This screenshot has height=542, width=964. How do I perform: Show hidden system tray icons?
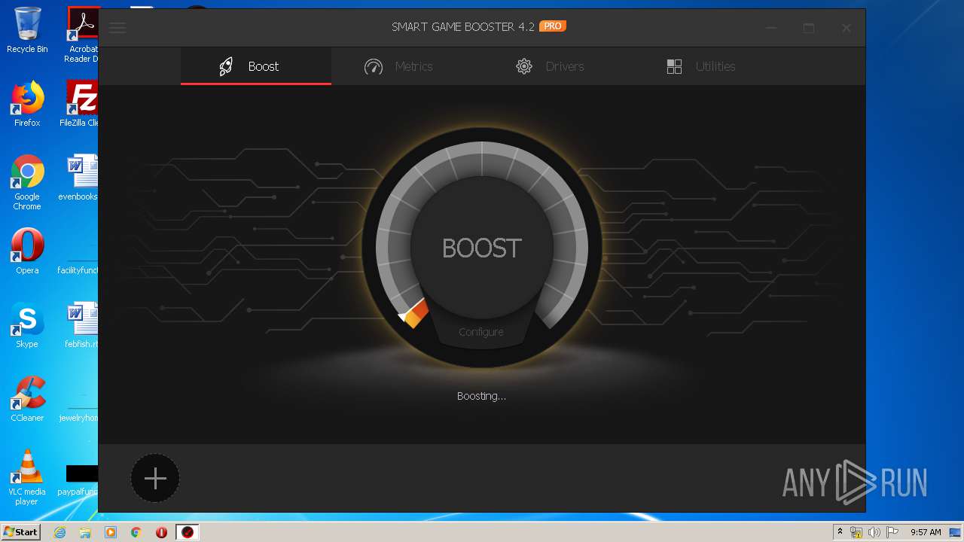(840, 532)
